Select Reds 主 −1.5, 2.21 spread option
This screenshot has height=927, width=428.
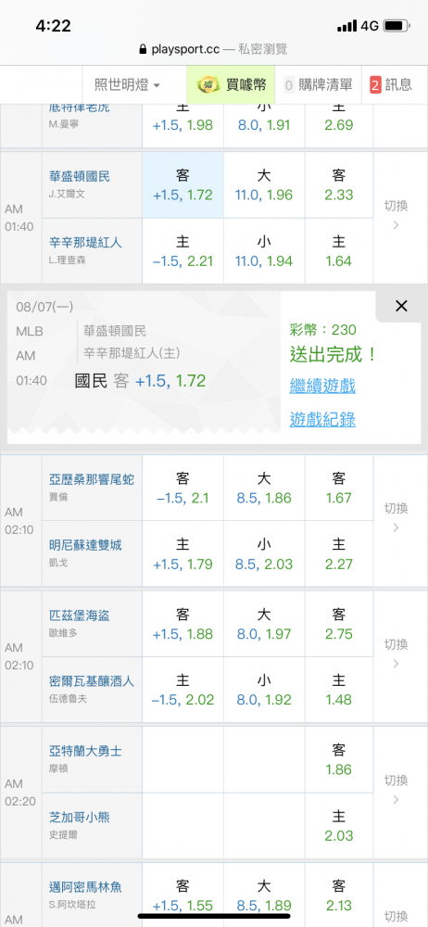pos(183,251)
